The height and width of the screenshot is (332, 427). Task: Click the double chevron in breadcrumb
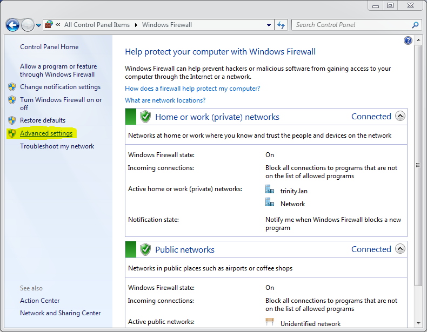click(x=58, y=25)
